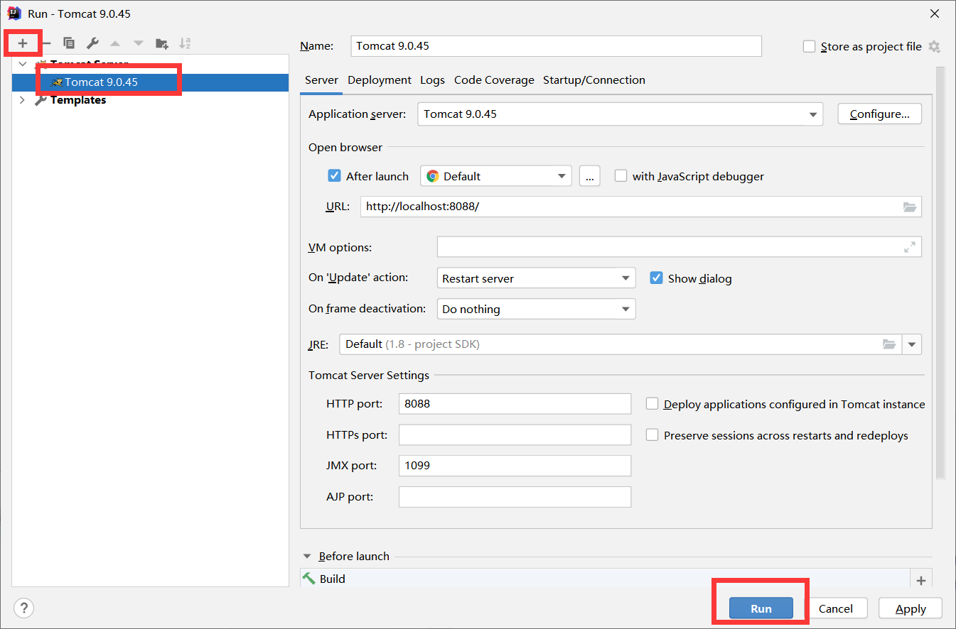Viewport: 956px width, 629px height.
Task: Open edit templates wrench icon in toolbar
Action: (x=92, y=43)
